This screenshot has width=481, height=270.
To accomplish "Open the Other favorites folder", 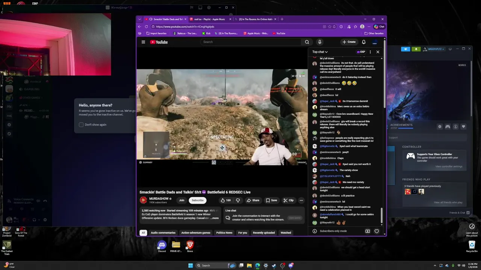I will point(374,33).
